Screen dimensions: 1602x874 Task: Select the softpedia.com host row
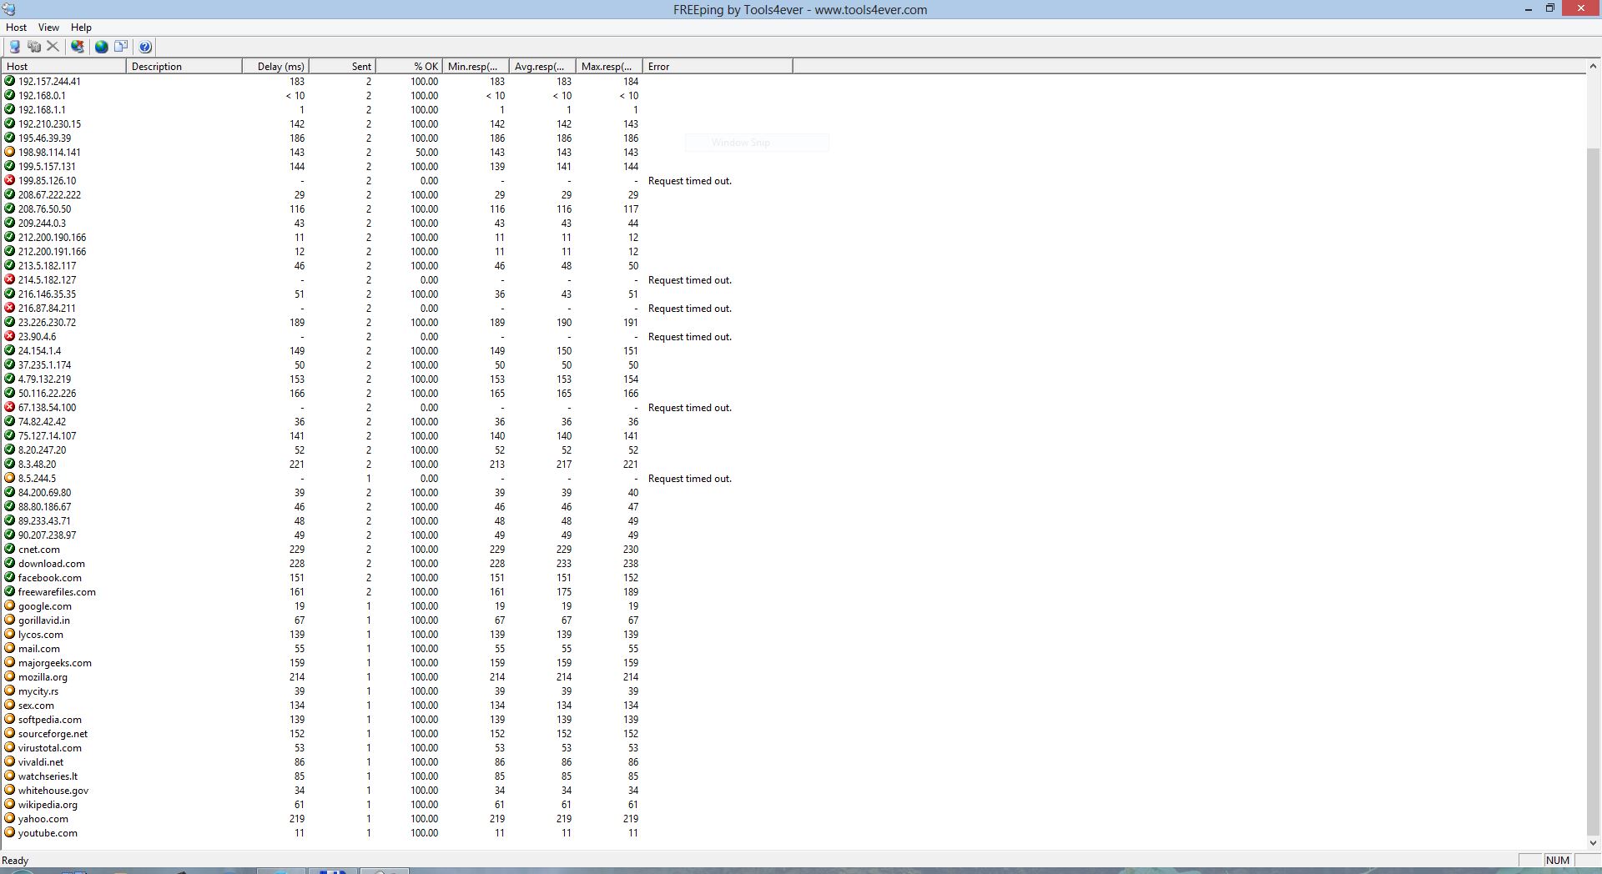point(396,719)
